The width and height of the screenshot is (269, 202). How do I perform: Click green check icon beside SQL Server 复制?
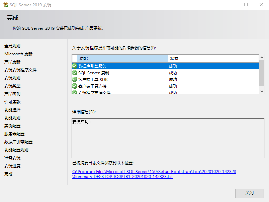click(x=75, y=73)
